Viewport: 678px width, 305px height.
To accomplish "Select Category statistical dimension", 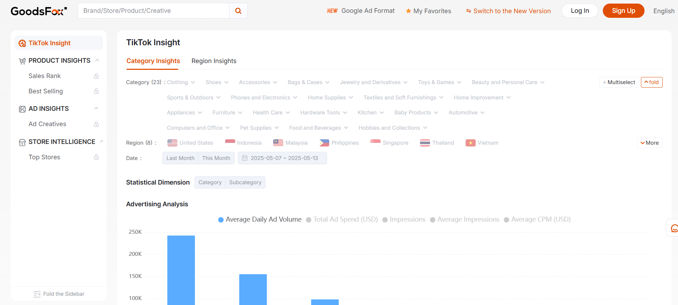I will point(210,182).
